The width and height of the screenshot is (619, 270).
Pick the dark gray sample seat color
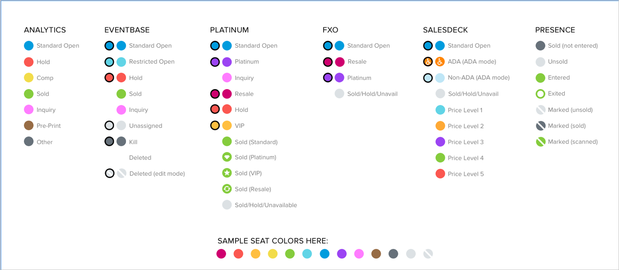393,254
